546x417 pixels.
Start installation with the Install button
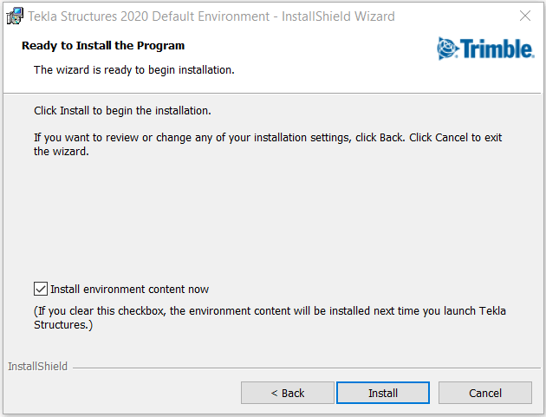point(383,393)
